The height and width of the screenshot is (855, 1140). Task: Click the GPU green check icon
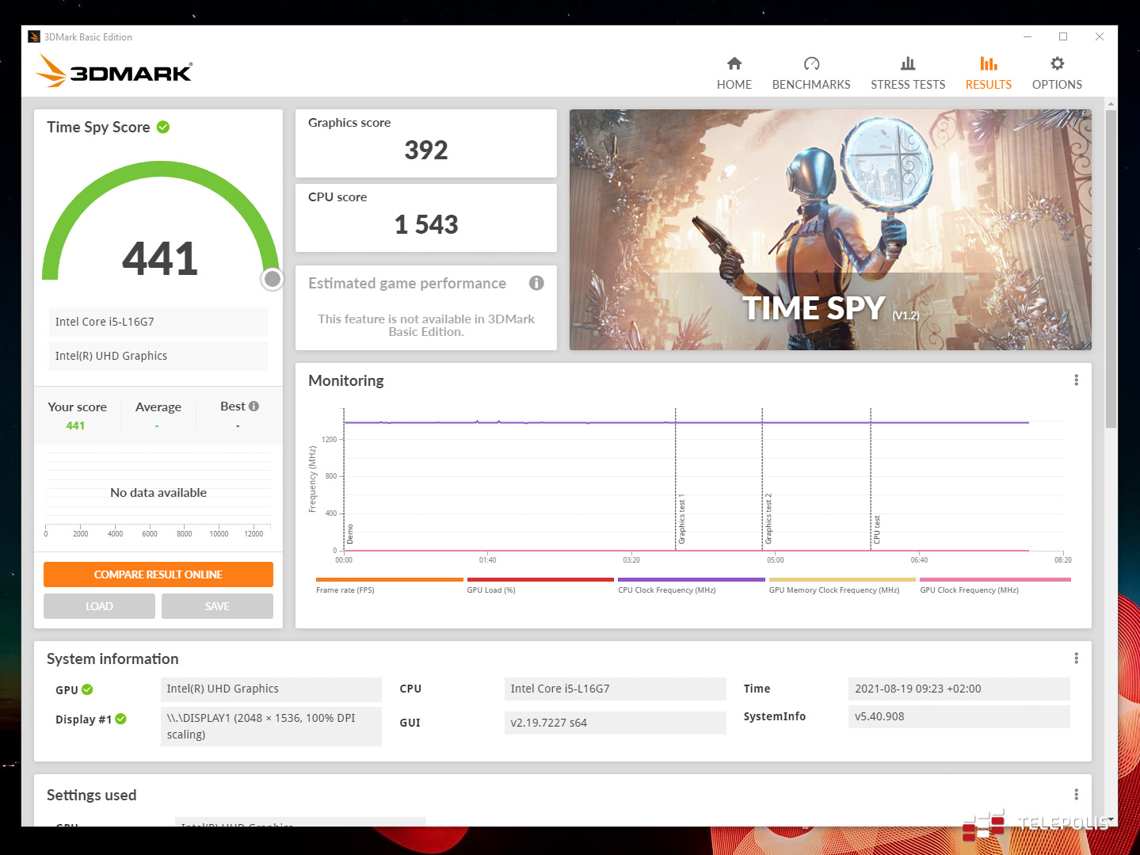[87, 689]
